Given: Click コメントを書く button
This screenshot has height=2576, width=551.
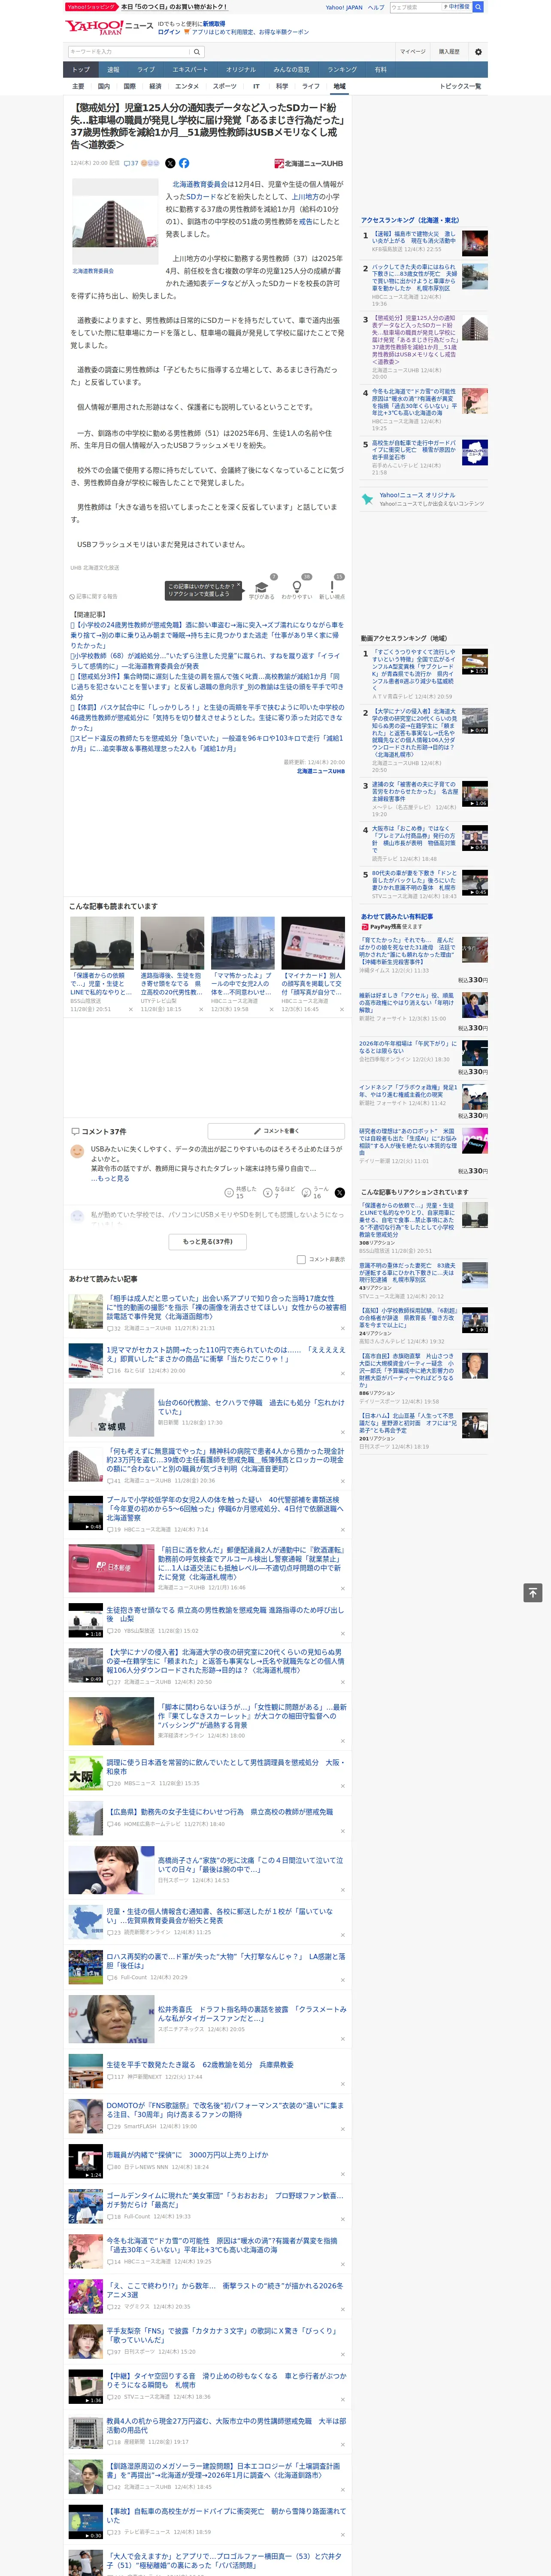Looking at the screenshot, I should coord(276,1131).
